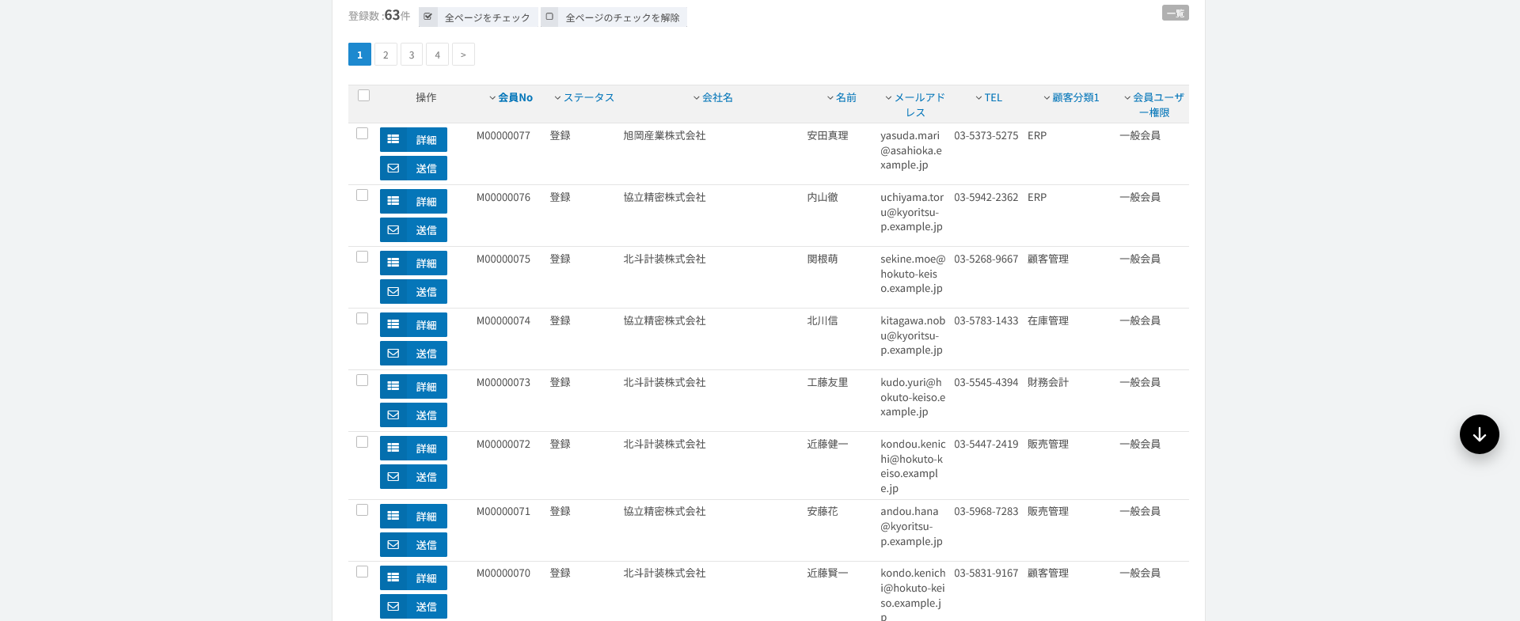The image size is (1520, 621).
Task: Click phone number 03-5447-2419
Action: tap(986, 444)
